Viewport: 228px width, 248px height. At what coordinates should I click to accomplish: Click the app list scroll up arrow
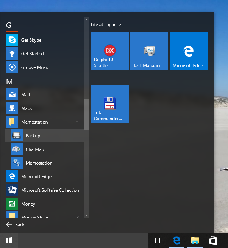87,20
